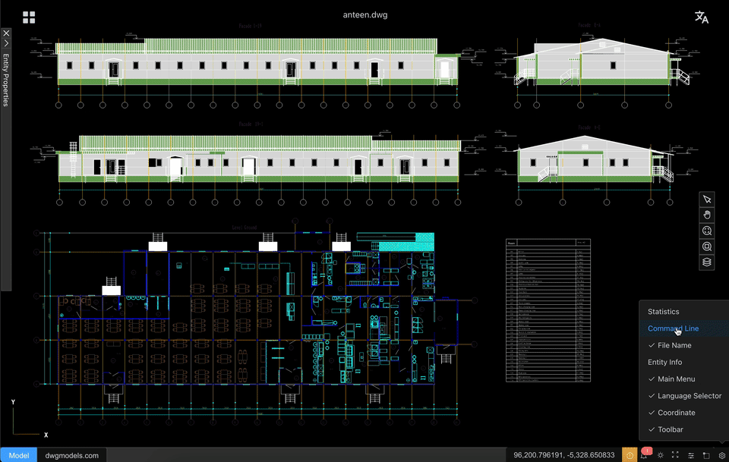Disable the Coordinate display option

click(x=674, y=412)
